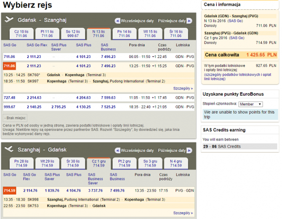The image size is (282, 219).
Task: Click the SAS Go column header in outbound table
Action: pos(10,45)
